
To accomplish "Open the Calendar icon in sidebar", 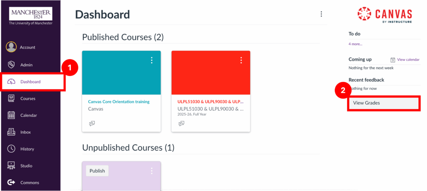I will coord(12,115).
